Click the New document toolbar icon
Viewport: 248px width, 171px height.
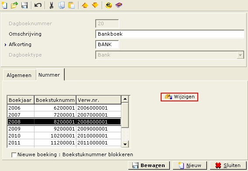click(x=4, y=5)
